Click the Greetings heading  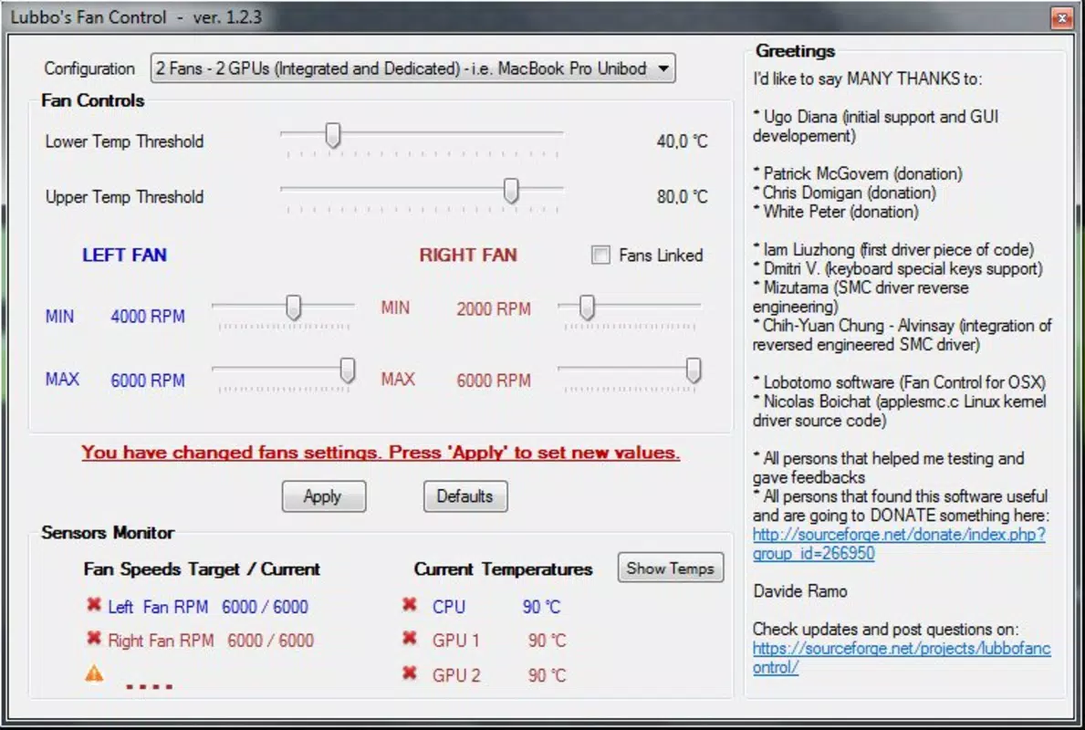coord(795,50)
